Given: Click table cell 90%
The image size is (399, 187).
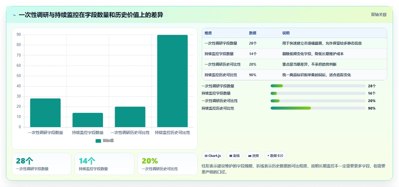Looking at the screenshot, I should coord(253,75).
